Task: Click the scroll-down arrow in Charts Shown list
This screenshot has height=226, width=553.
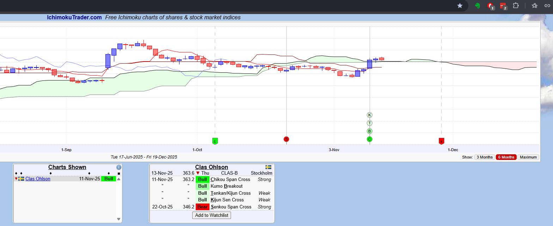Action: coord(119,219)
